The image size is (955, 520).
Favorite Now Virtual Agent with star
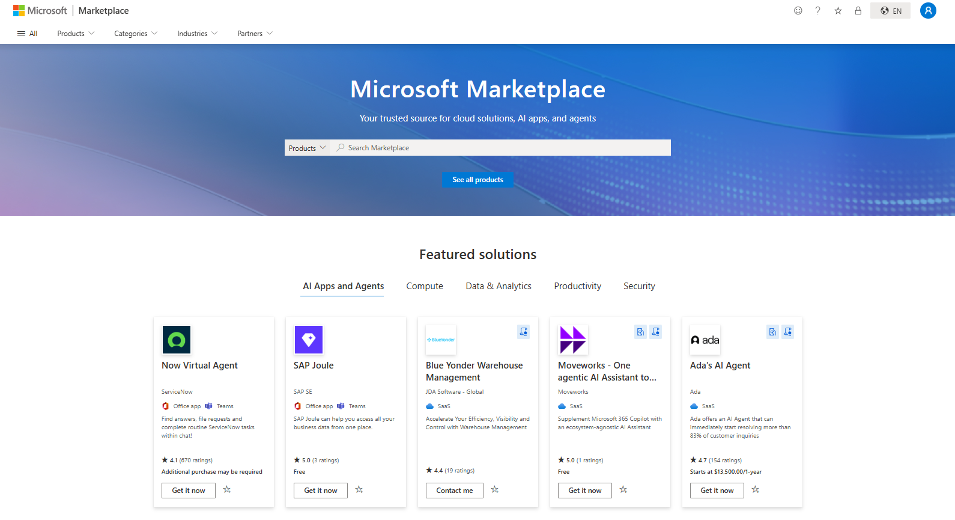tap(227, 490)
